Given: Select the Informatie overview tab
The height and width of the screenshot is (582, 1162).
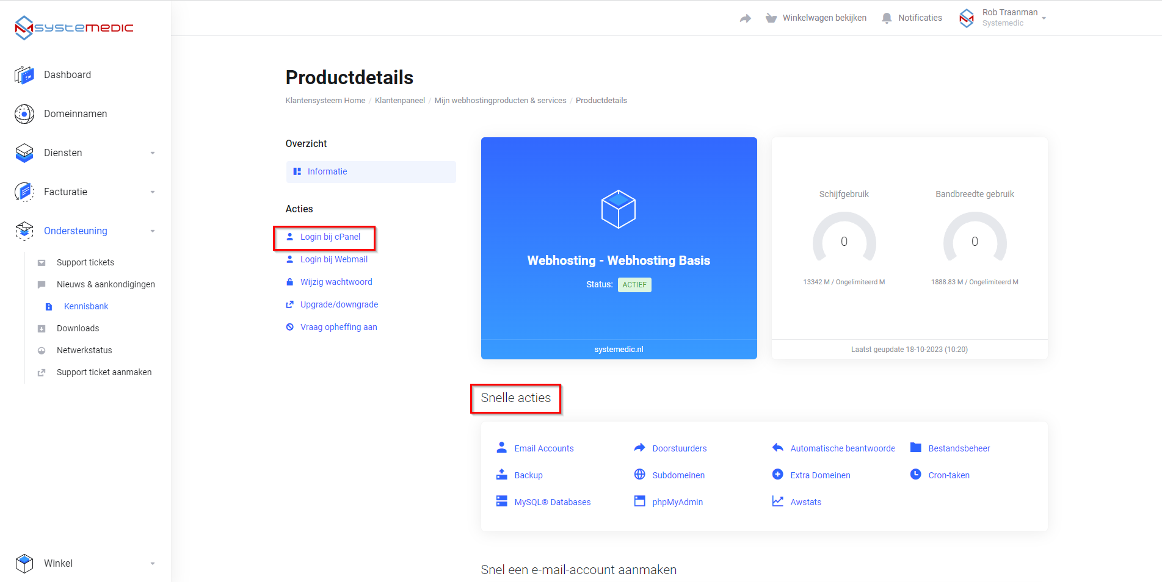Looking at the screenshot, I should (371, 172).
